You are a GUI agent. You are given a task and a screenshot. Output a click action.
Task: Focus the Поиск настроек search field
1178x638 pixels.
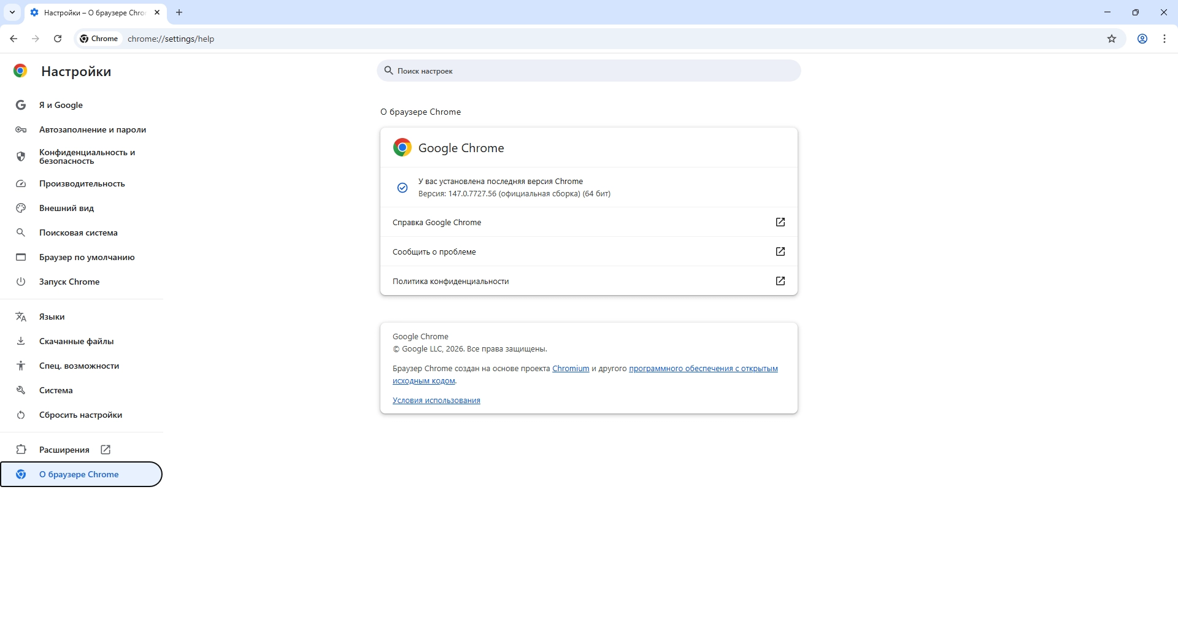point(589,71)
